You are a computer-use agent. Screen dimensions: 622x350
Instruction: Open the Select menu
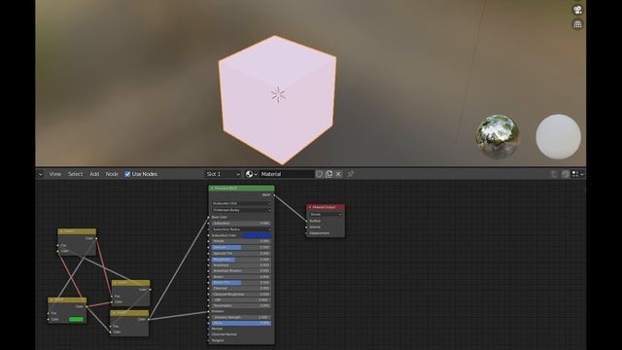tap(76, 174)
